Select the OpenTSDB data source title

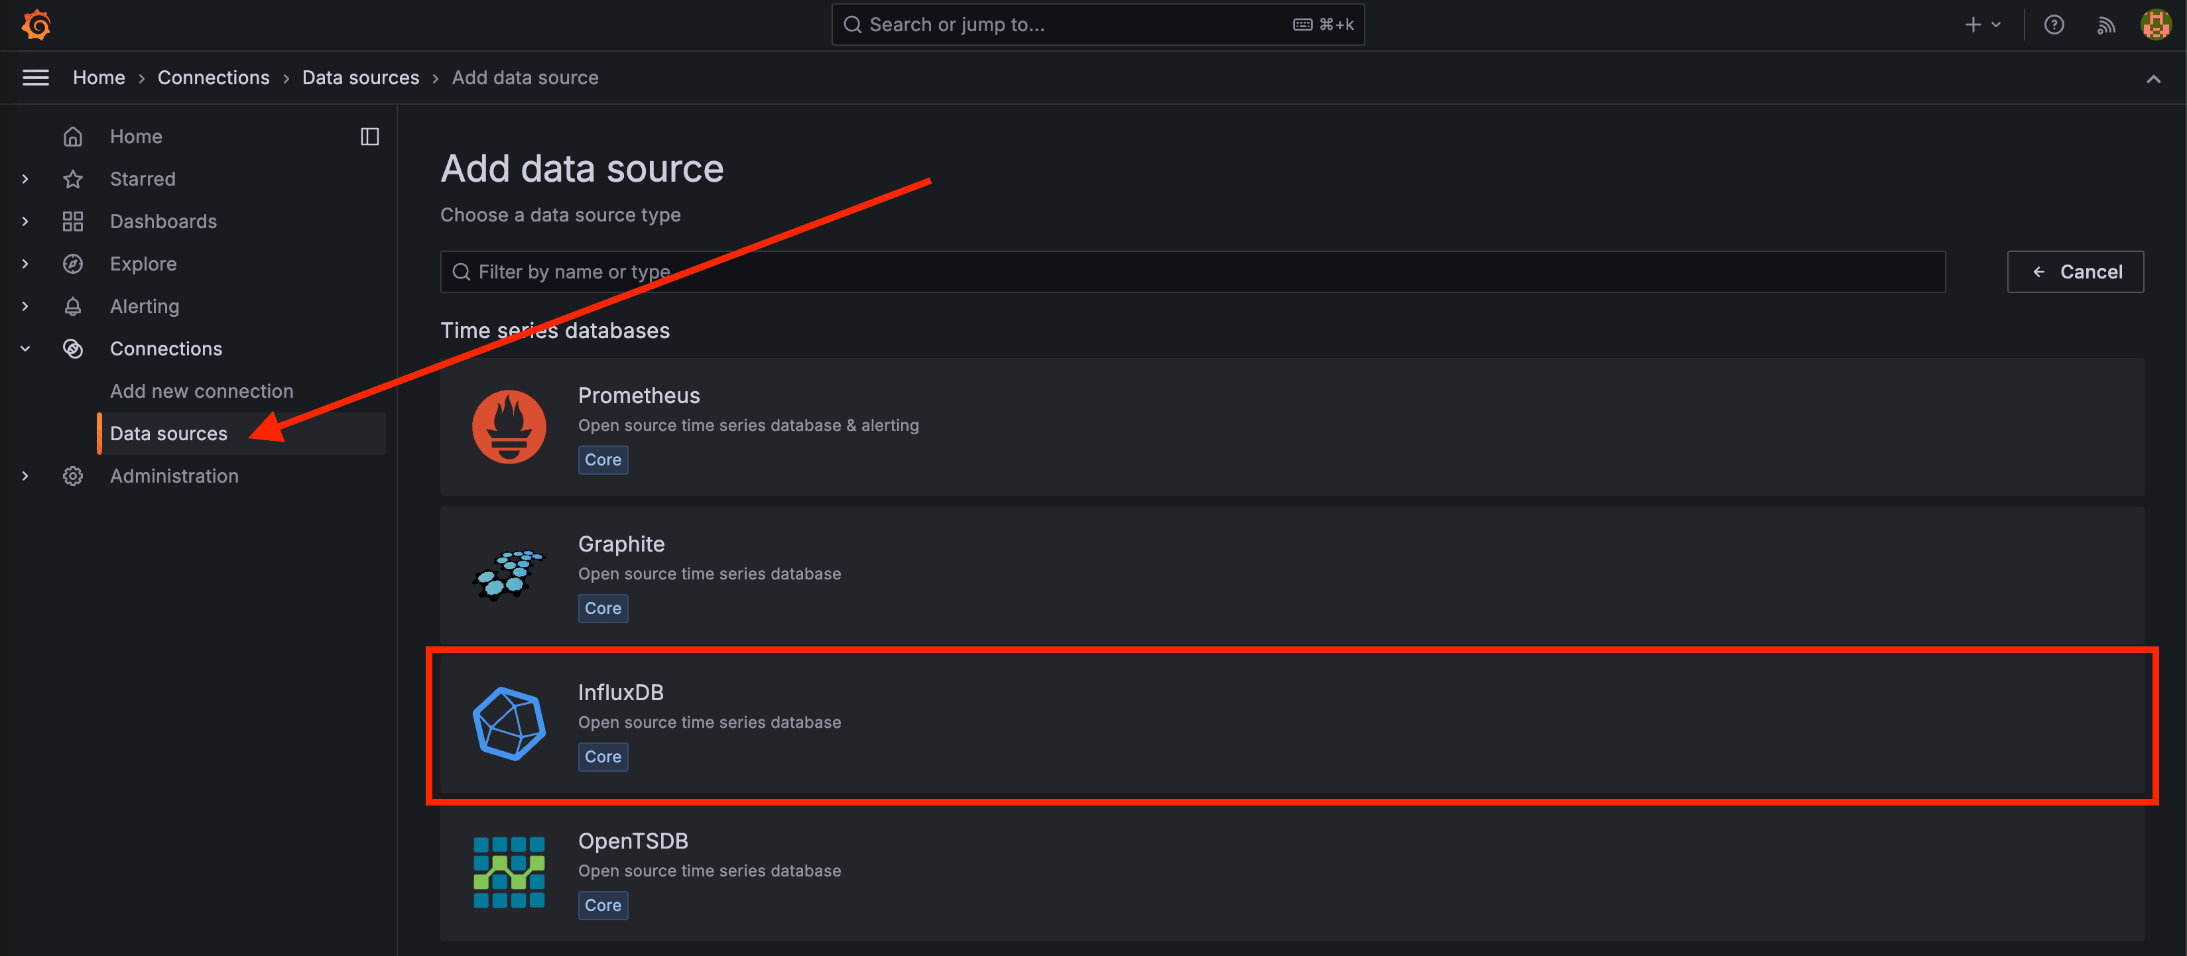point(633,841)
